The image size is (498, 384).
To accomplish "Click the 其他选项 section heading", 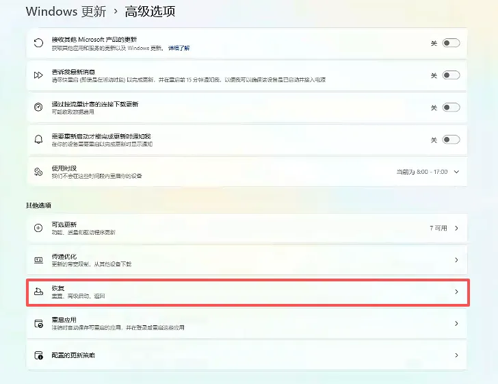I will click(38, 205).
